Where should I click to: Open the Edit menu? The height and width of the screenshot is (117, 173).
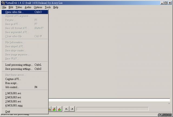(x=11, y=7)
